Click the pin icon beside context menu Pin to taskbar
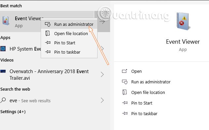The height and width of the screenshot is (130, 209). (x=48, y=52)
